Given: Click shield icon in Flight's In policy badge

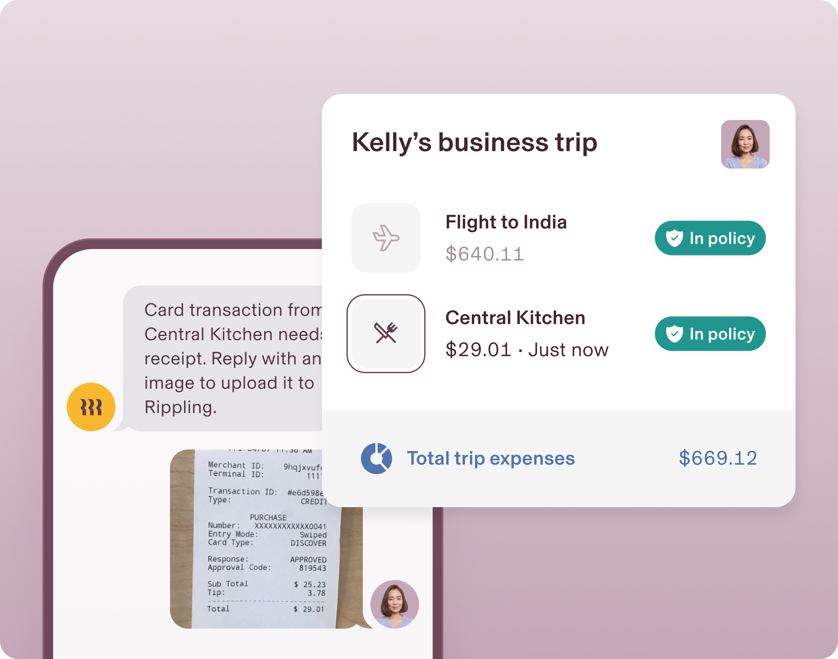Looking at the screenshot, I should (674, 238).
